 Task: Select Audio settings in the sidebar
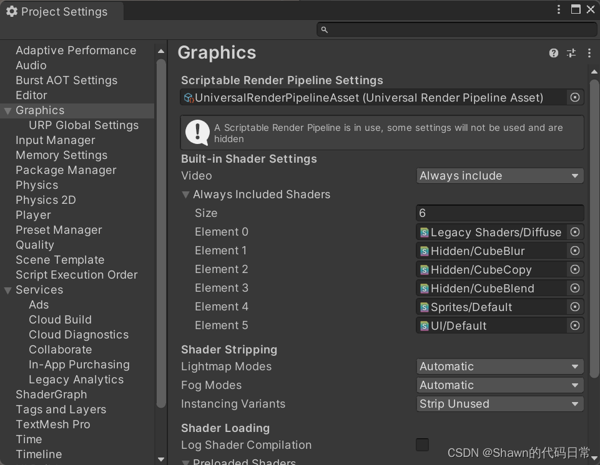31,65
